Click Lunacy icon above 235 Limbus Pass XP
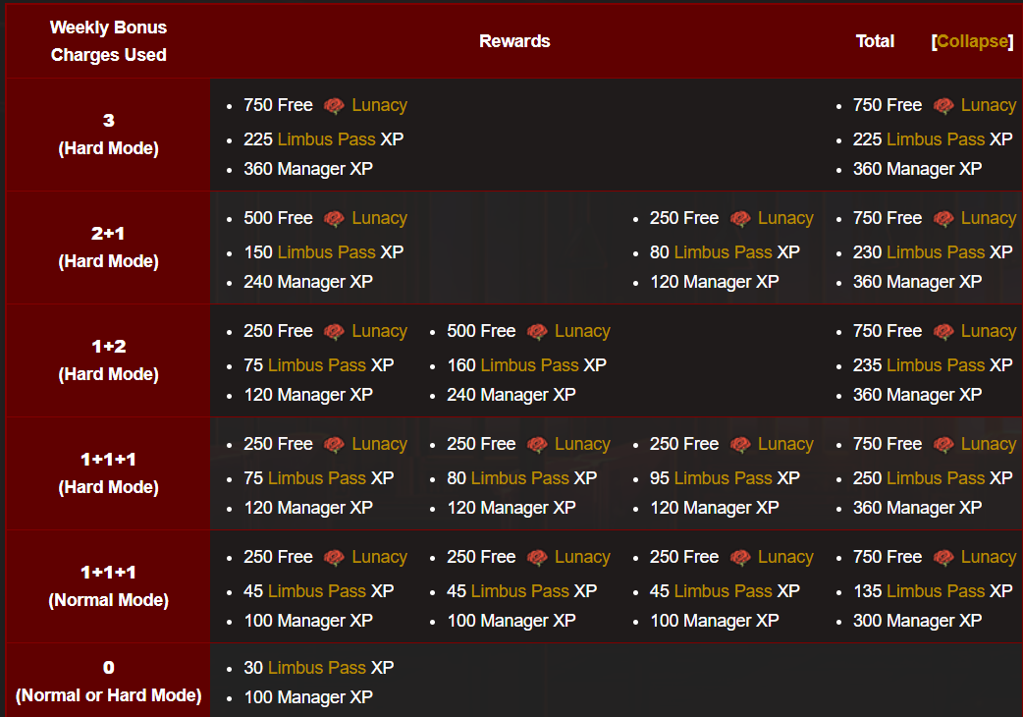The image size is (1023, 717). (x=943, y=331)
